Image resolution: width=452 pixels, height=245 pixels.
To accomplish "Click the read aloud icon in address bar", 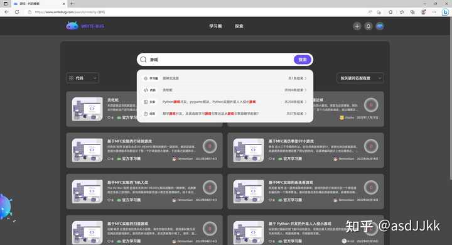I will [370, 12].
